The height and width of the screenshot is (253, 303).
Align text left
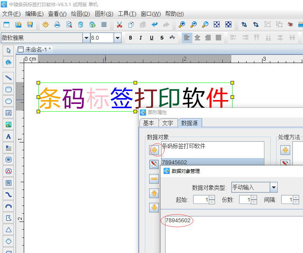click(187, 38)
